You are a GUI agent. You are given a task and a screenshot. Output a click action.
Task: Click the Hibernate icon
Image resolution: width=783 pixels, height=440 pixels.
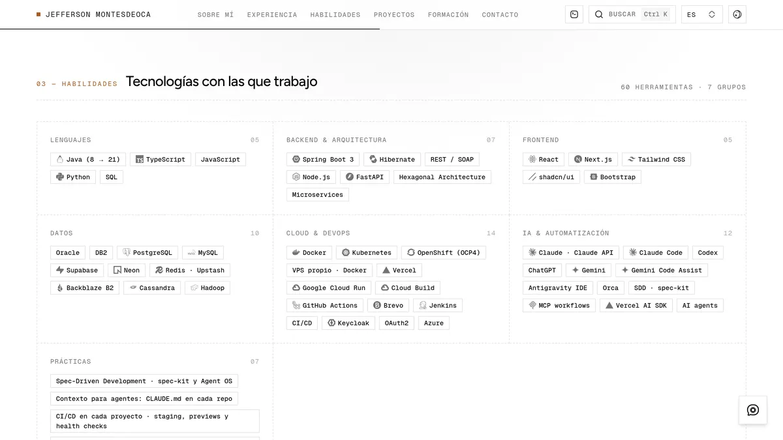[x=373, y=159]
